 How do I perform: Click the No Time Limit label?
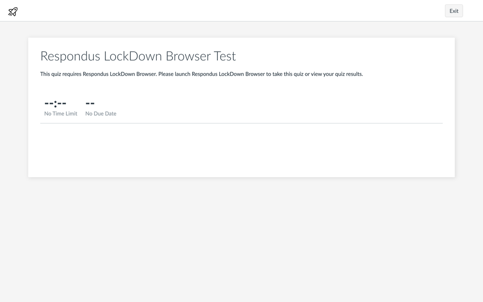tap(60, 114)
